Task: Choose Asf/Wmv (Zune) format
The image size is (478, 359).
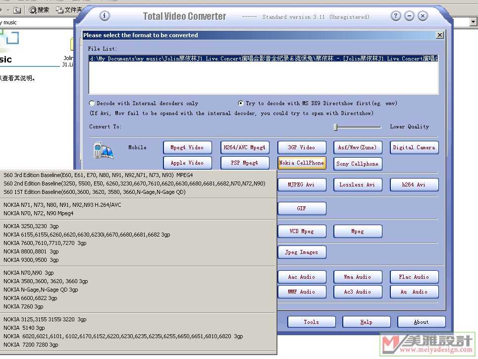Action: (x=358, y=147)
